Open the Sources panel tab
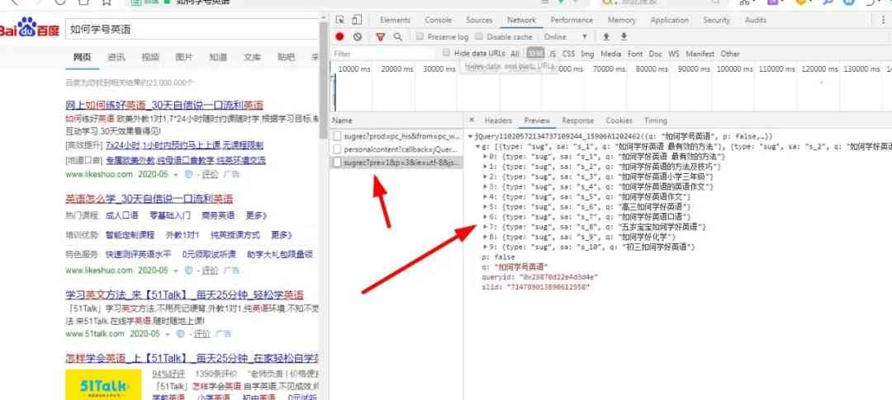Viewport: 892px width, 400px height. [479, 20]
